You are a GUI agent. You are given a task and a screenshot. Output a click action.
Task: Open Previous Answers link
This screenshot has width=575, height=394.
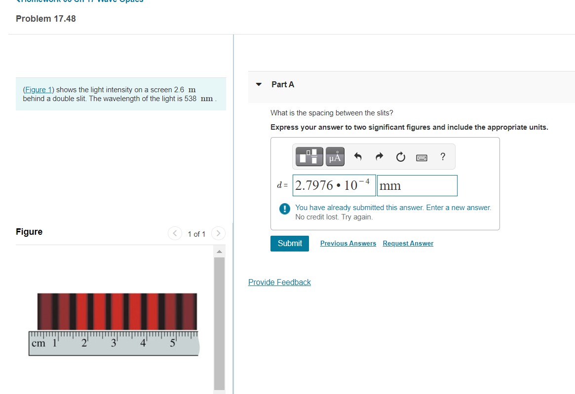(348, 244)
